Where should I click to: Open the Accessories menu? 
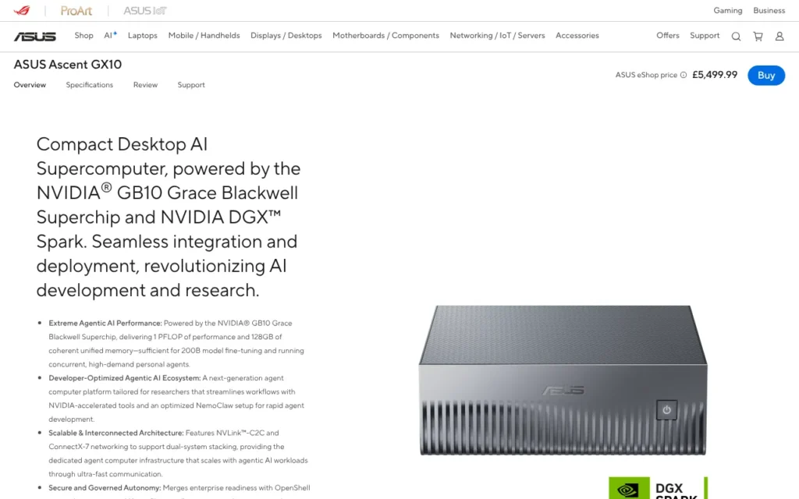click(x=577, y=36)
